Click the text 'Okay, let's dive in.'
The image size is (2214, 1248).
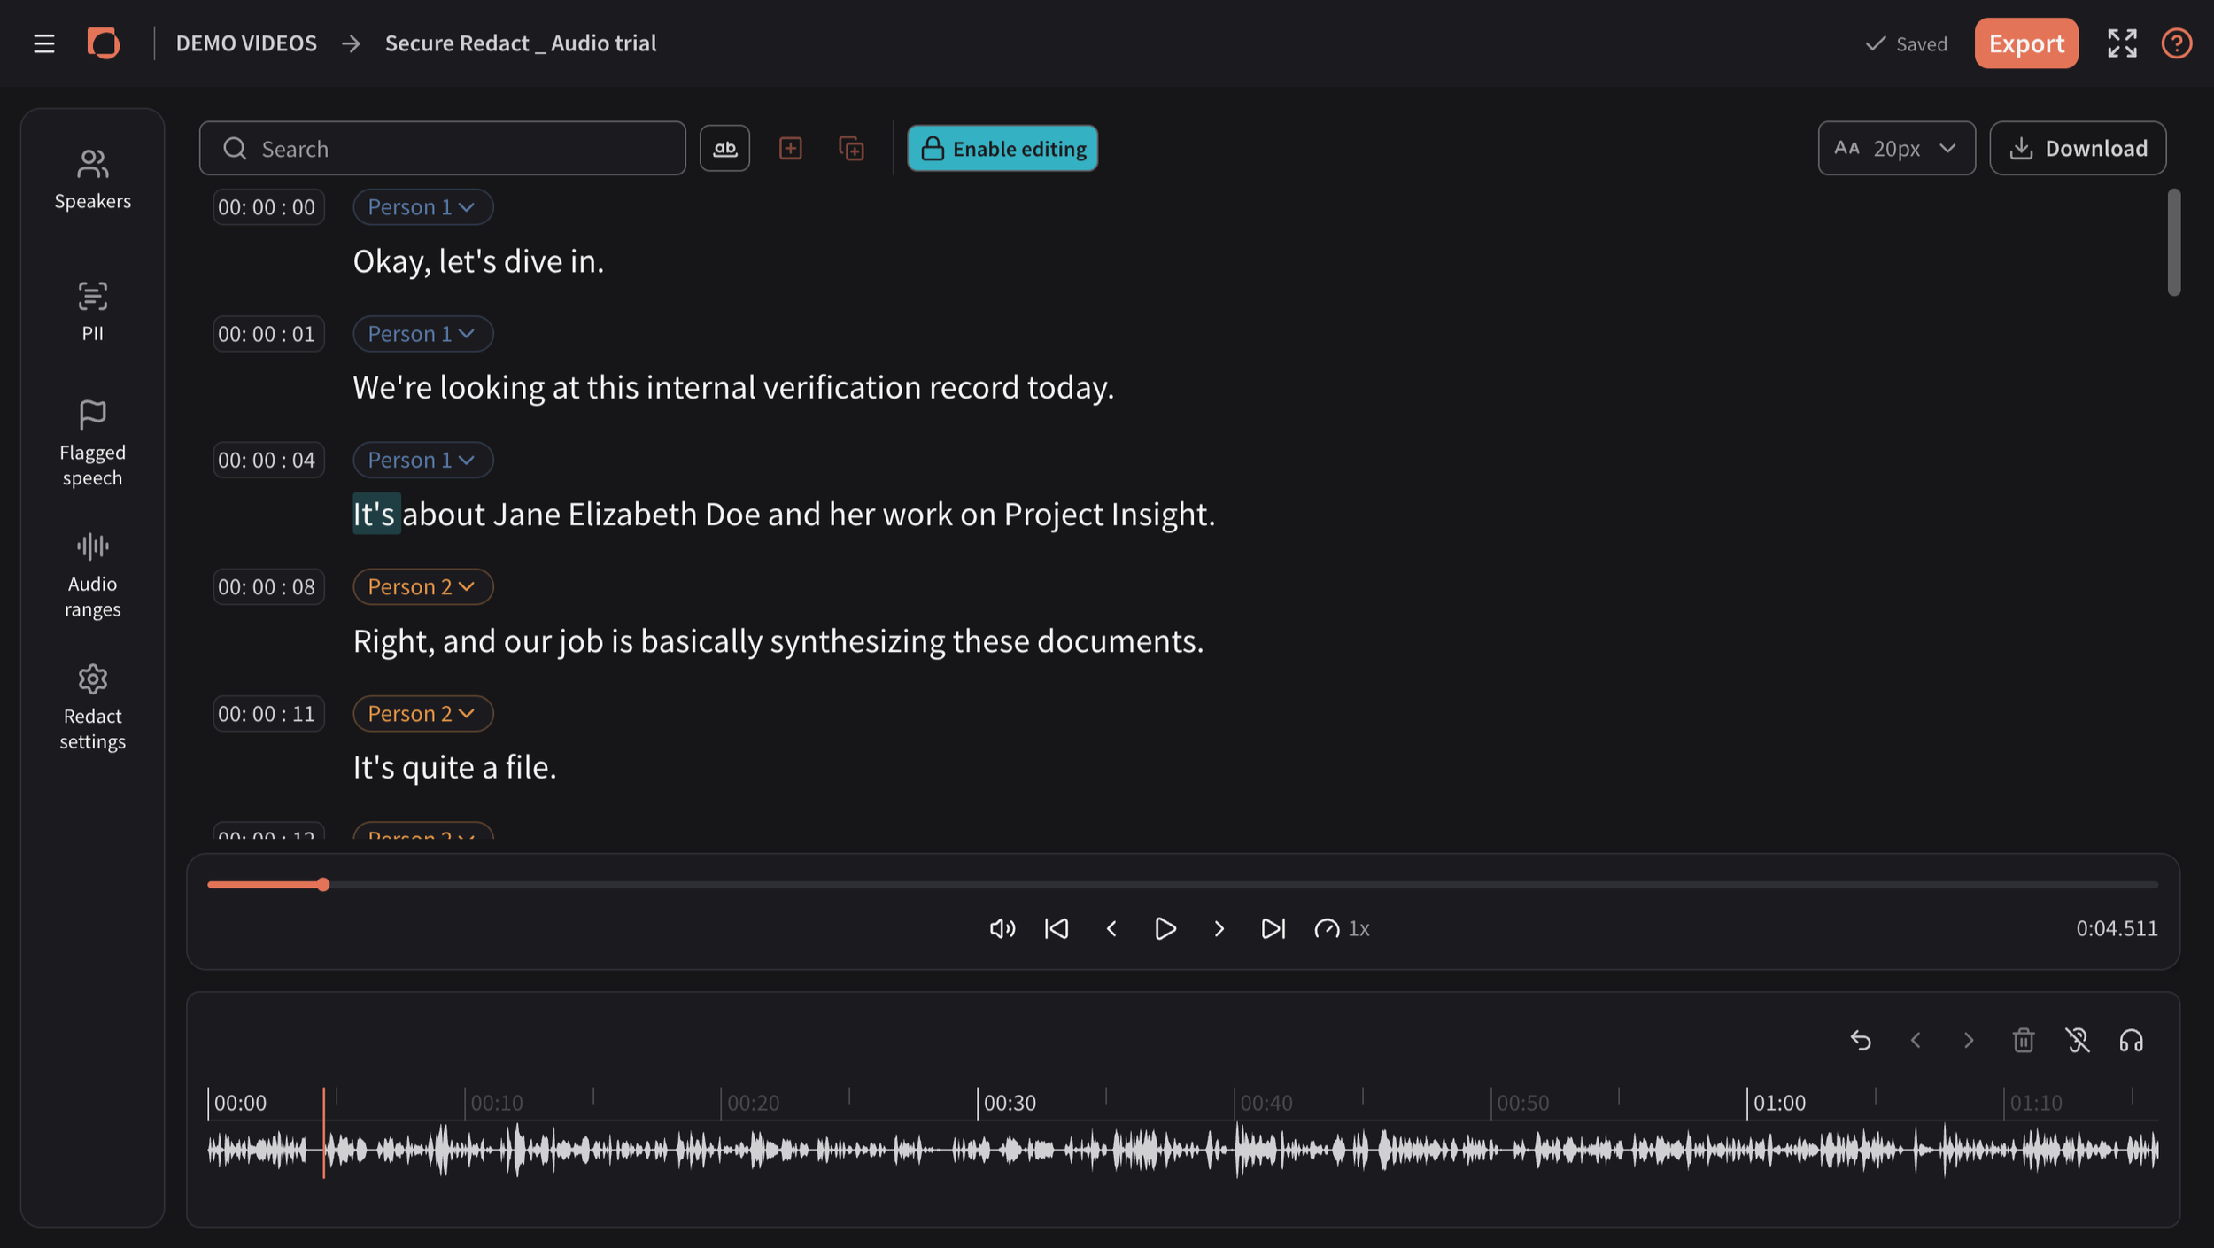[478, 261]
